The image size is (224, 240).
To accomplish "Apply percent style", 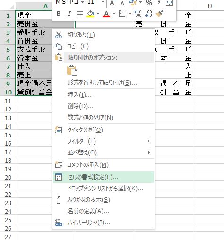I will pyautogui.click(x=149, y=3).
